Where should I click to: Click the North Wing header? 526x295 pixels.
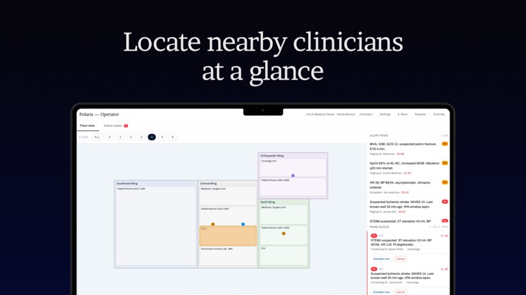point(268,203)
